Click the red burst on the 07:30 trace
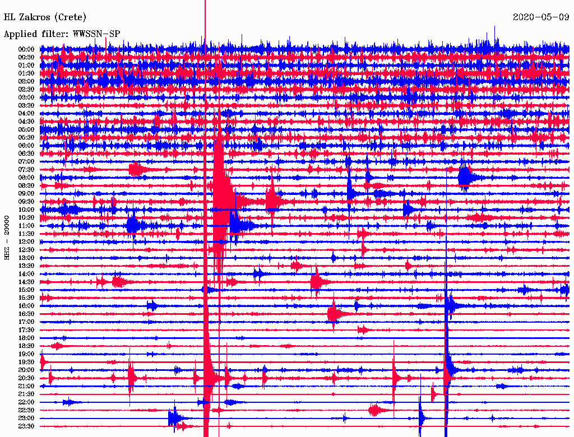Viewport: 574px width, 437px height. tap(136, 169)
